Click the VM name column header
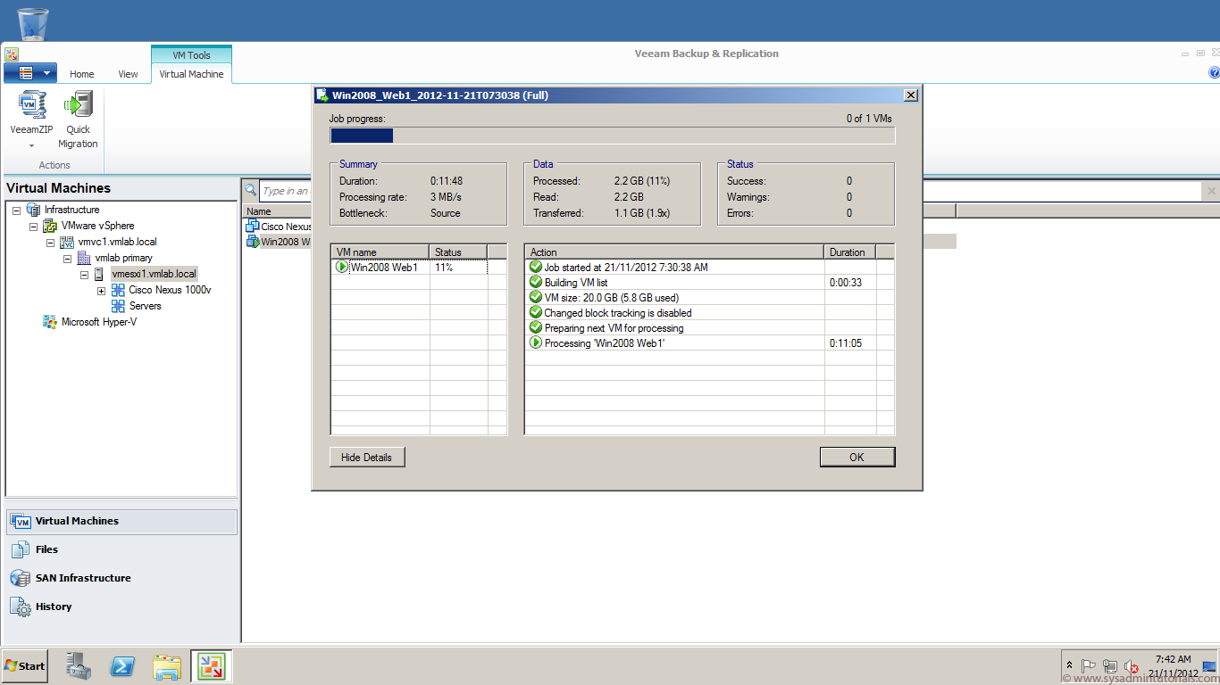The height and width of the screenshot is (685, 1220). pyautogui.click(x=380, y=252)
